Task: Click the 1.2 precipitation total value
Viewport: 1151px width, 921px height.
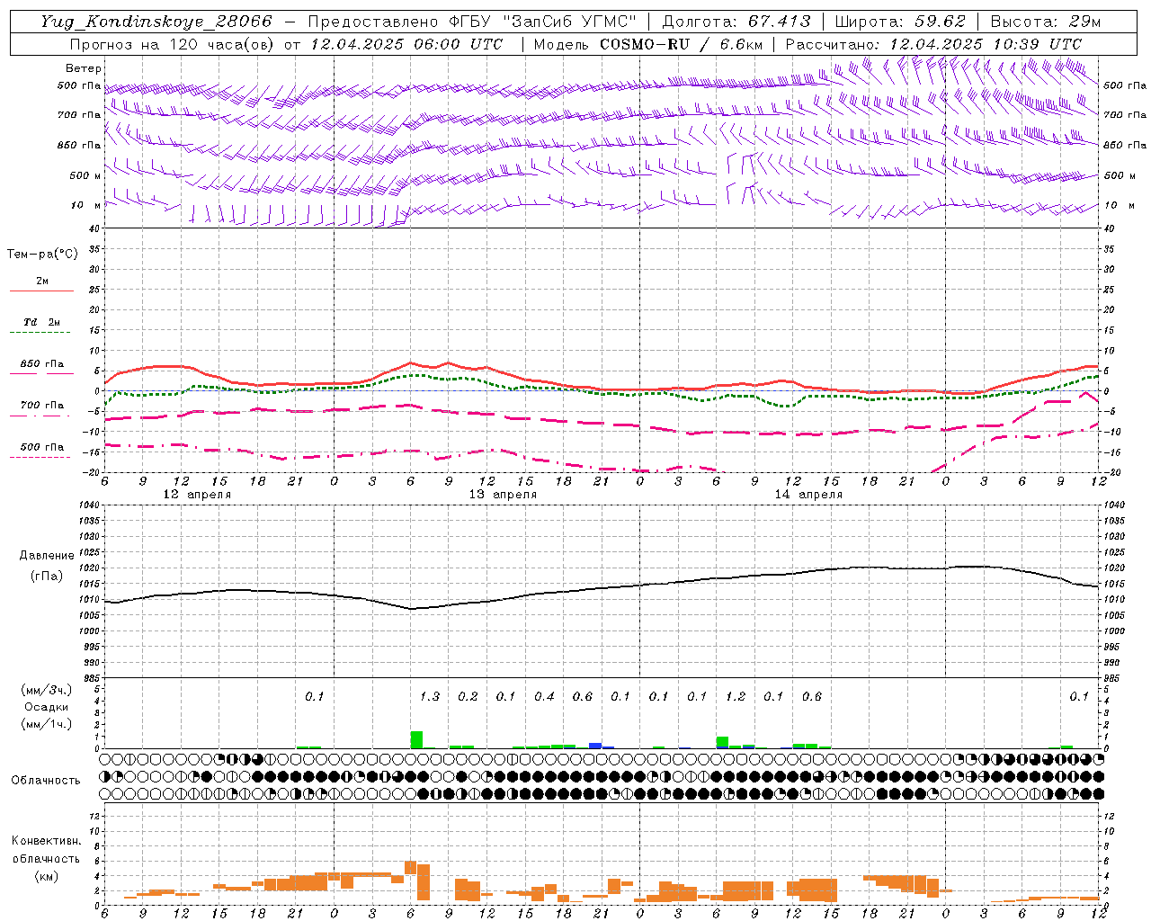Action: [x=736, y=697]
